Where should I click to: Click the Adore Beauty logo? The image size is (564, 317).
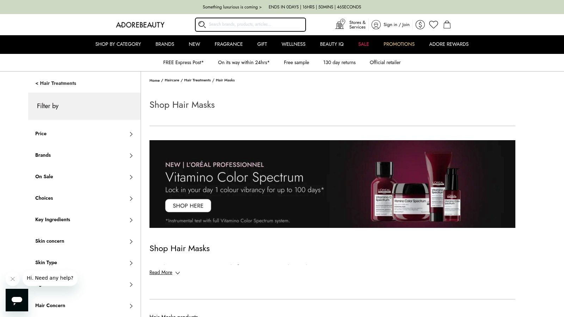click(140, 25)
